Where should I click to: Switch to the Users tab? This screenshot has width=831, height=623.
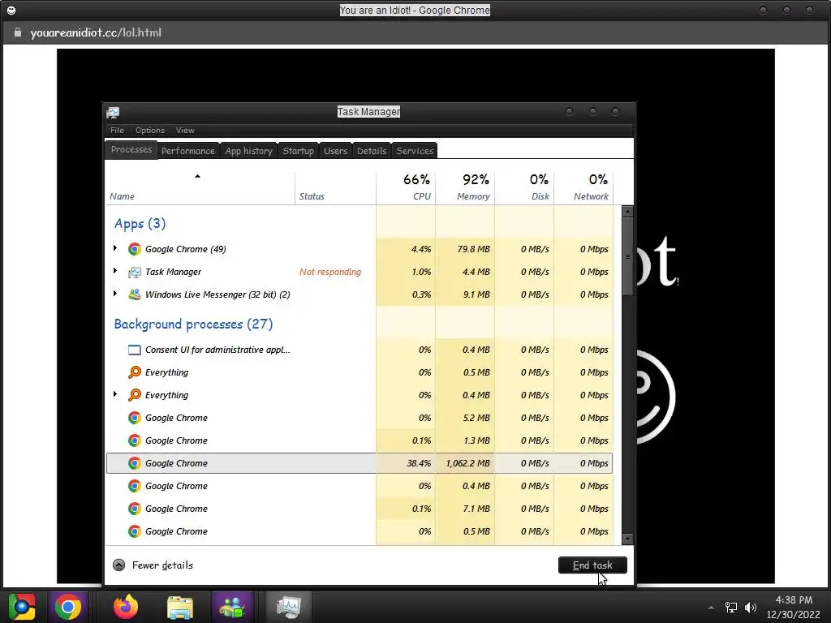(335, 151)
